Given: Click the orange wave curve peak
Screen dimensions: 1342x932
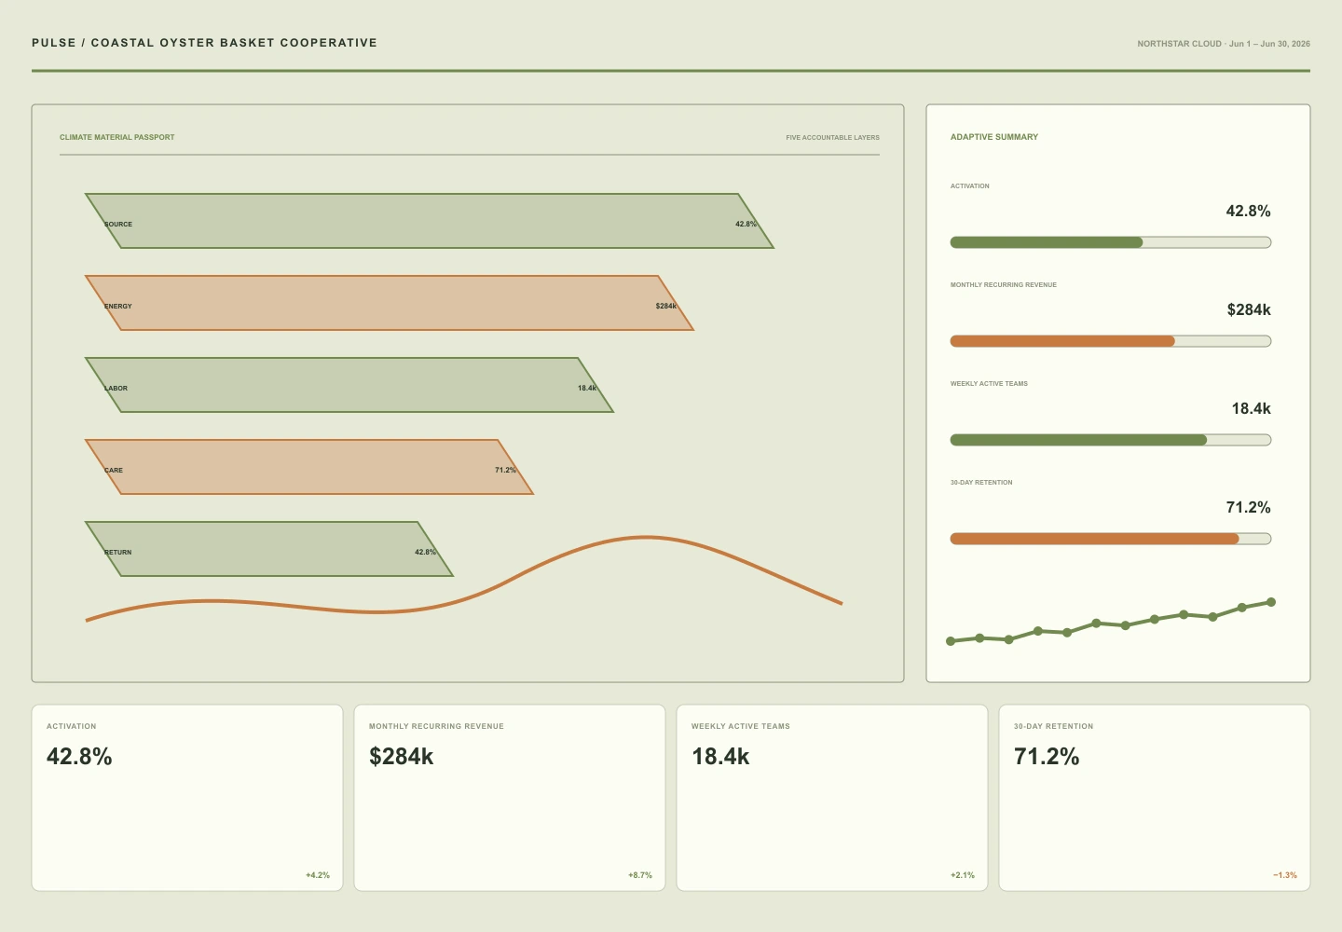Looking at the screenshot, I should [x=646, y=538].
